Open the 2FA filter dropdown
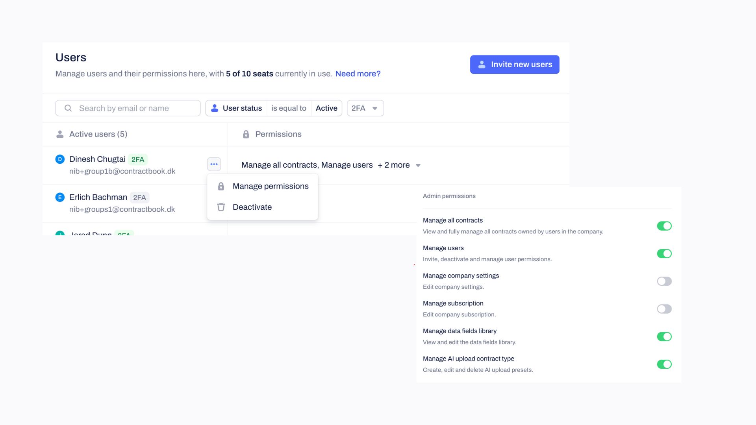 (x=365, y=108)
